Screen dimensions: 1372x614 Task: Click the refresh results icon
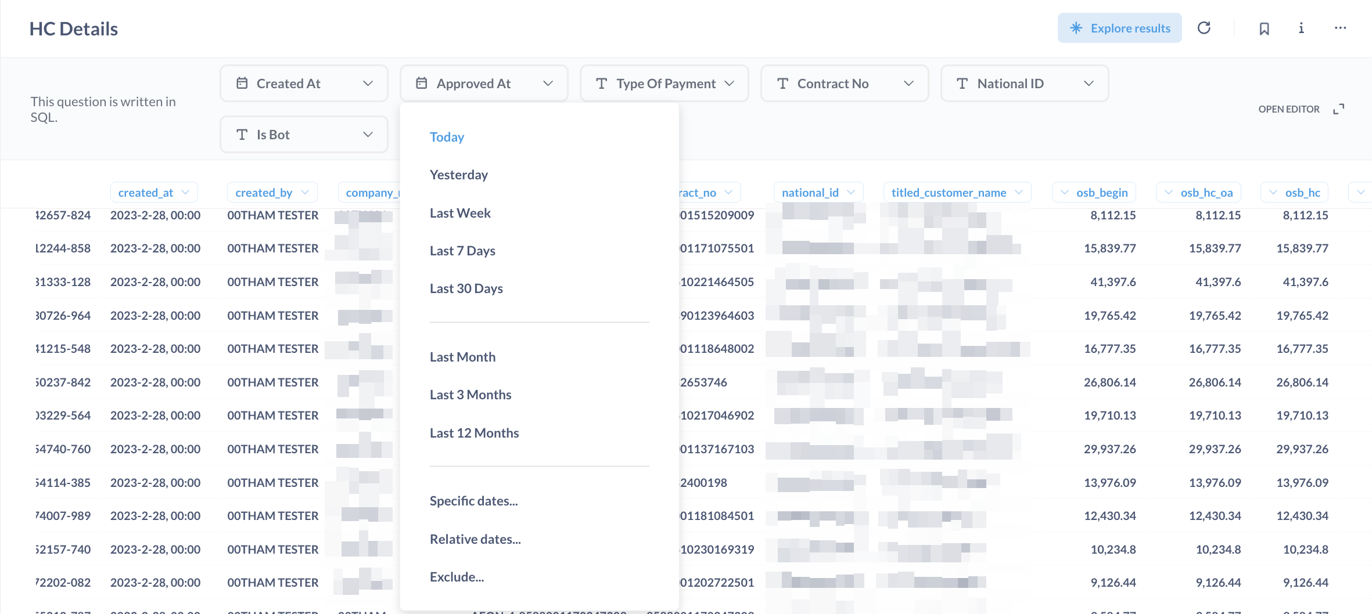click(1204, 28)
